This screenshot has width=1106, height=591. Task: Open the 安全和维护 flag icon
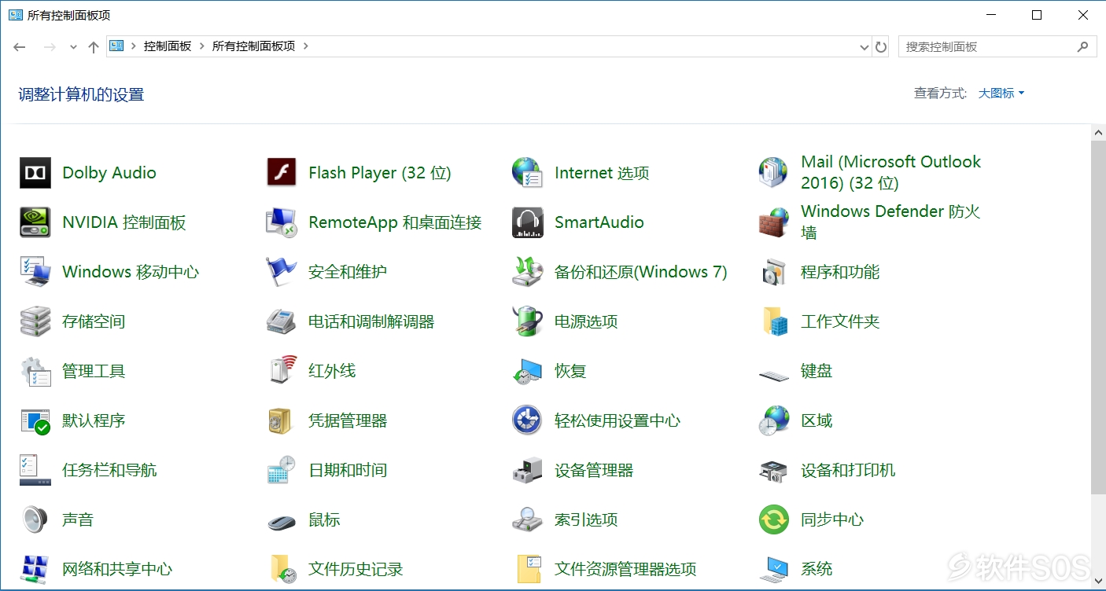pyautogui.click(x=281, y=272)
